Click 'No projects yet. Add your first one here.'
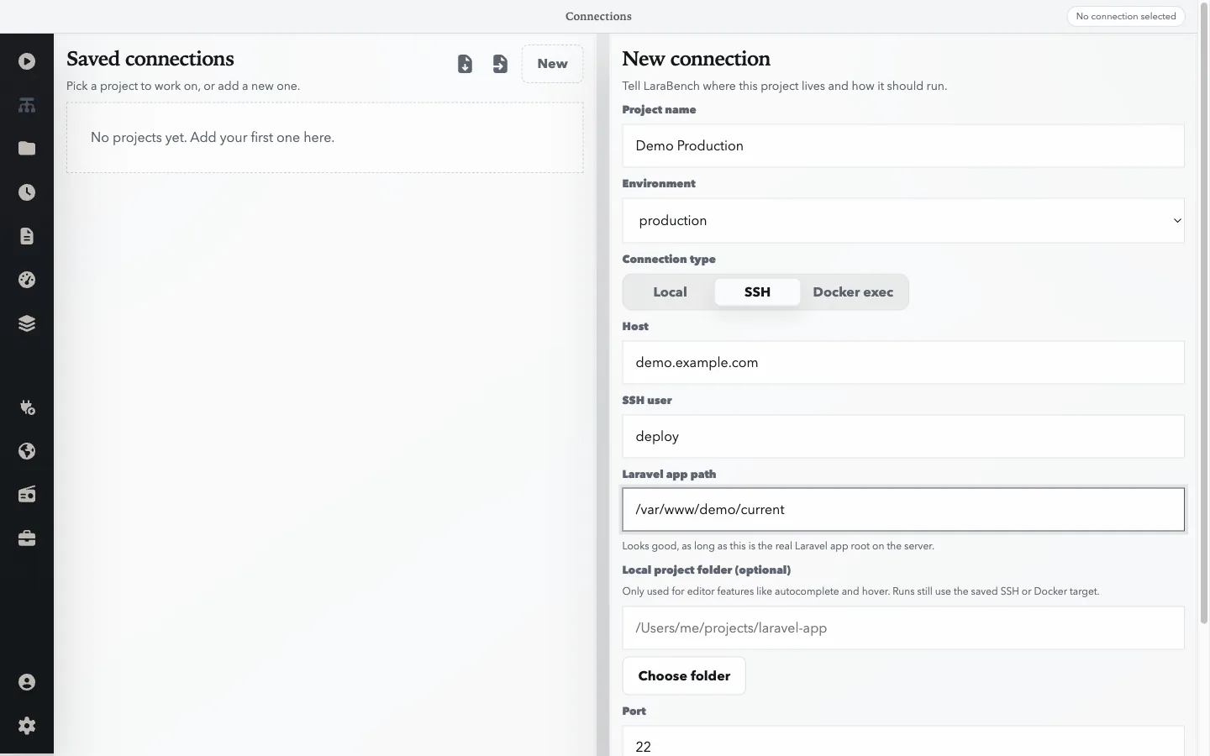1210x756 pixels. pyautogui.click(x=213, y=138)
